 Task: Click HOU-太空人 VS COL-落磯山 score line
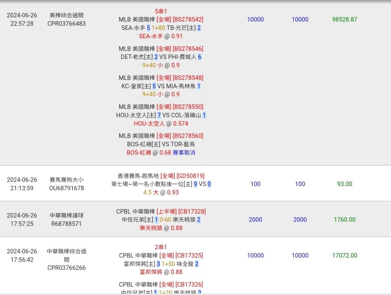(161, 115)
